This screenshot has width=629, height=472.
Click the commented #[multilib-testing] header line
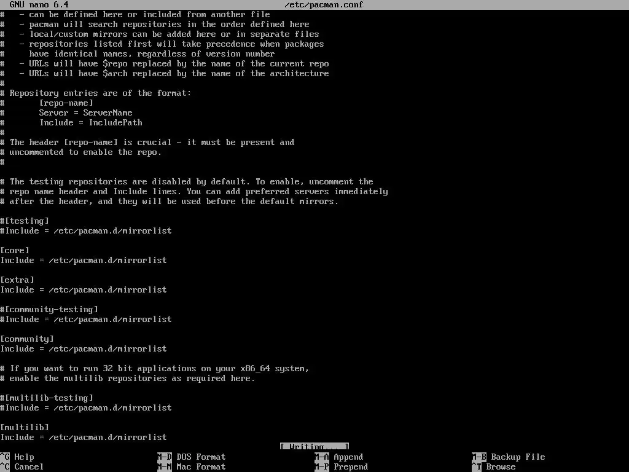47,398
